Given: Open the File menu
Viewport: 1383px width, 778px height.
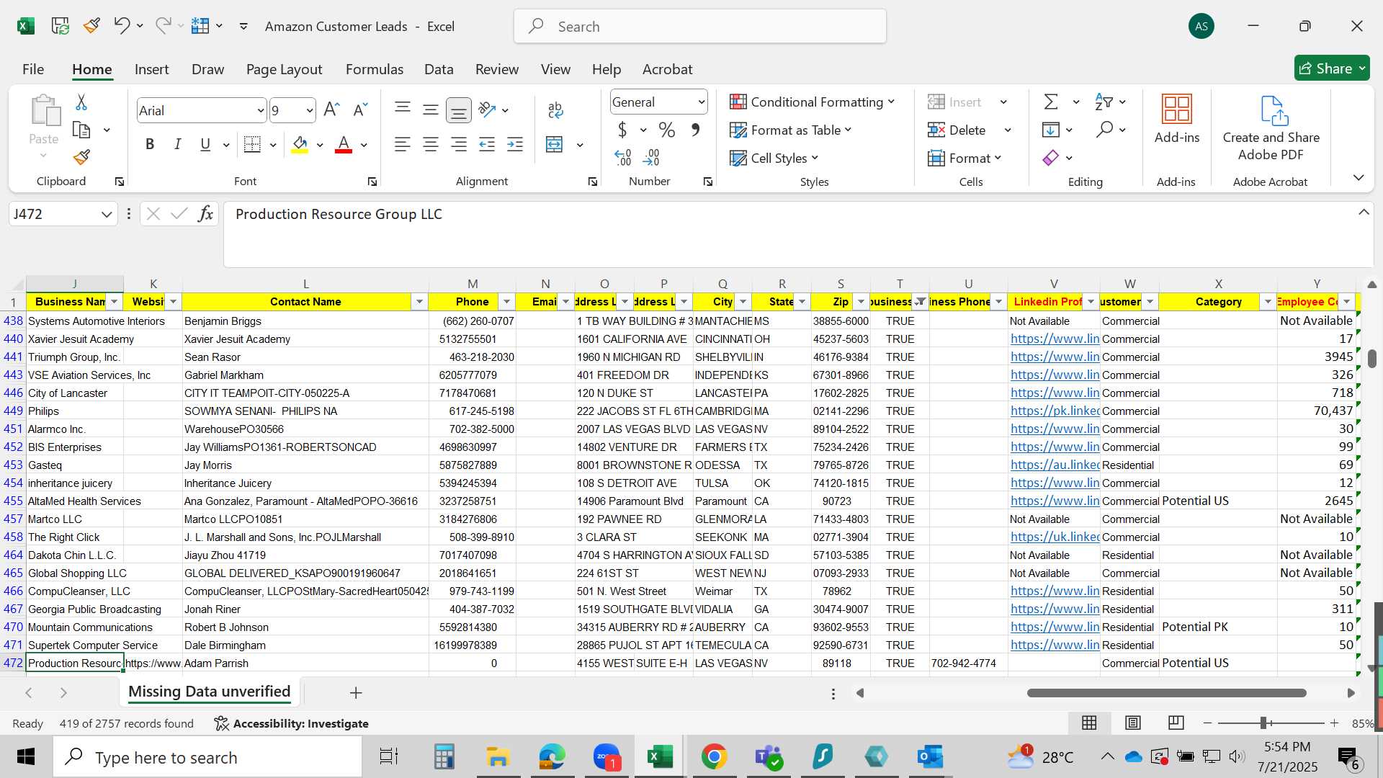Looking at the screenshot, I should point(33,69).
